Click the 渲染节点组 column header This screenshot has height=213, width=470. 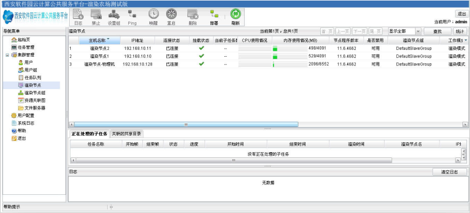pos(413,40)
